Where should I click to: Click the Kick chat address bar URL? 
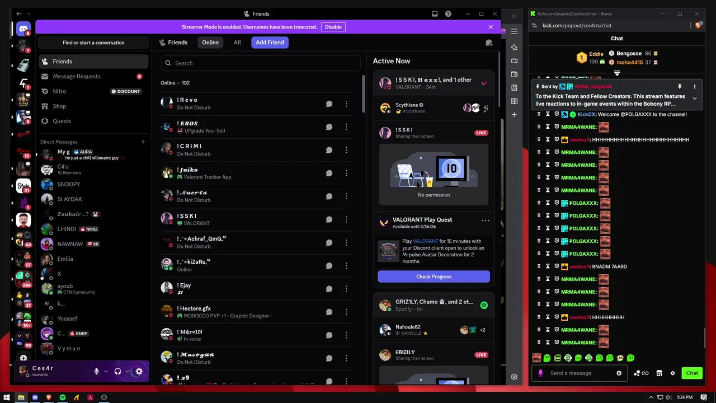577,25
